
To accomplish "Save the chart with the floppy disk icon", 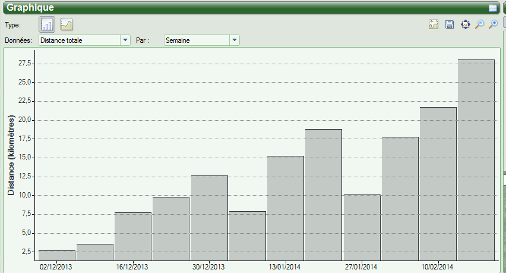I will point(450,24).
